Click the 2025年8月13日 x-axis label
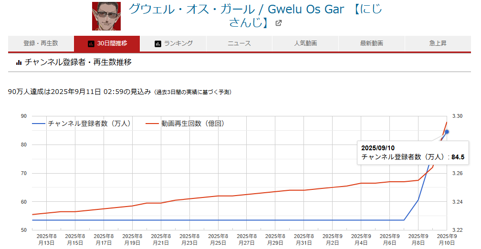This screenshot has width=481, height=249. point(47,239)
